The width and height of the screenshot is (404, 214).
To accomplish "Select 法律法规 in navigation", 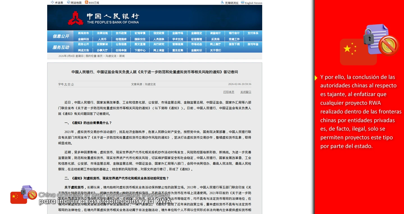I will pos(102,33).
